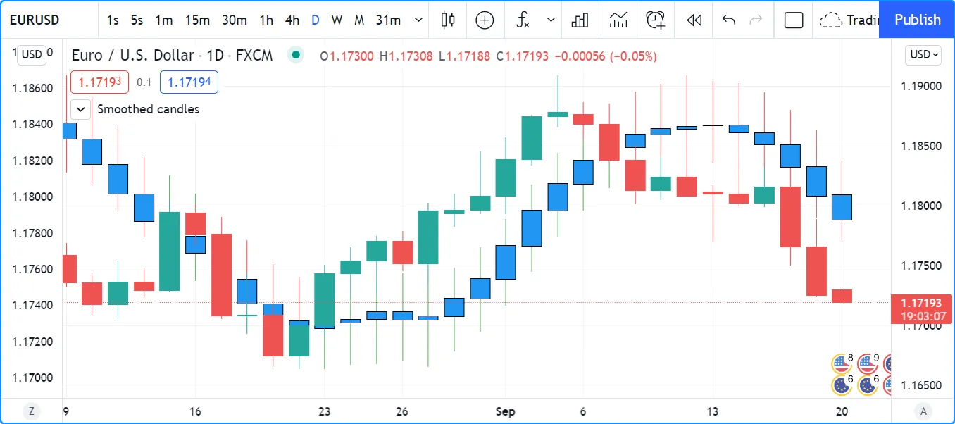The height and width of the screenshot is (424, 955).
Task: Open the fx indicators menu
Action: tap(523, 20)
